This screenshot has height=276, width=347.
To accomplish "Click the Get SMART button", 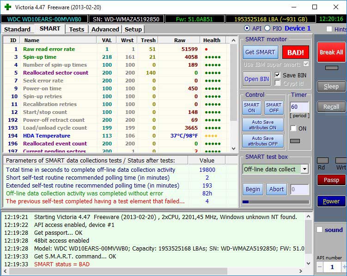I will (x=260, y=52).
